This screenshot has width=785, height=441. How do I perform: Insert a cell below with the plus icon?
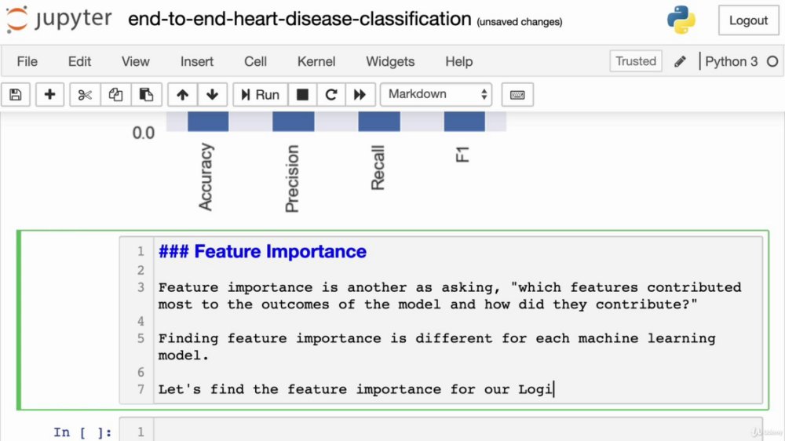[49, 95]
